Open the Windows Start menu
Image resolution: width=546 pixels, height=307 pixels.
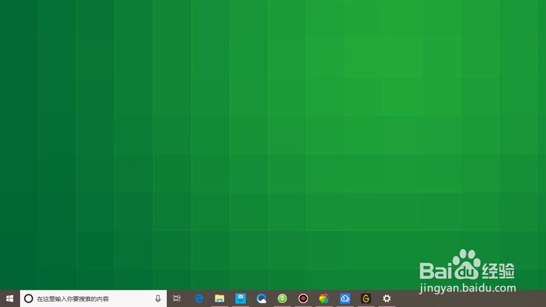[10, 298]
